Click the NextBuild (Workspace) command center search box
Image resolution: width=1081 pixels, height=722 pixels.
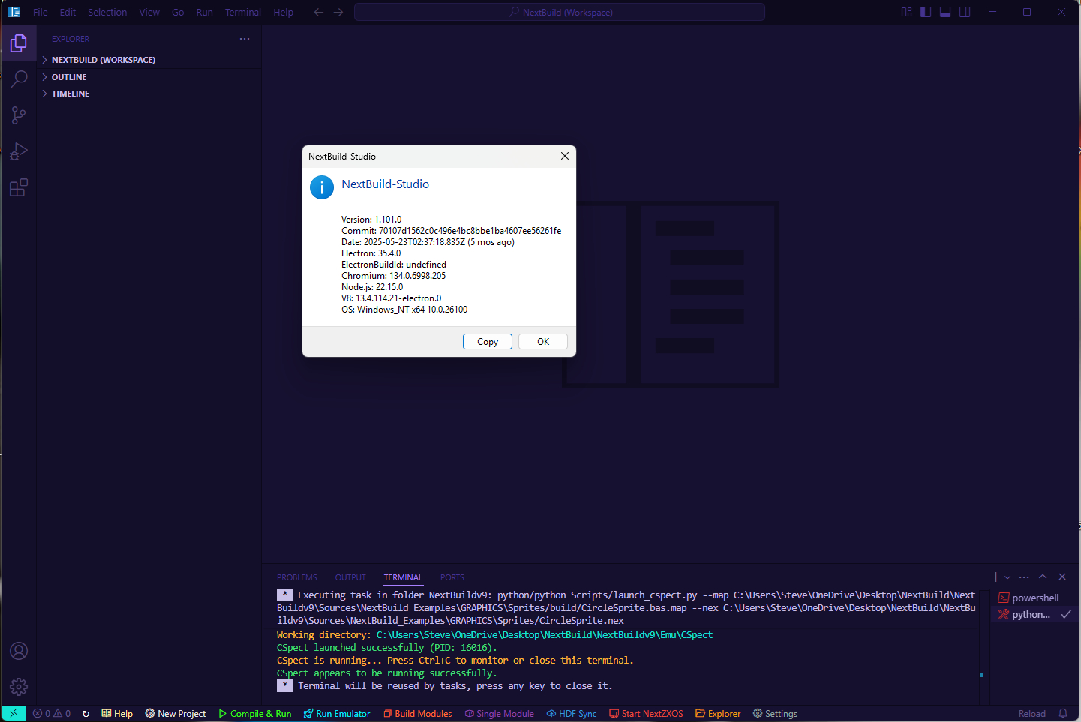[x=560, y=13]
